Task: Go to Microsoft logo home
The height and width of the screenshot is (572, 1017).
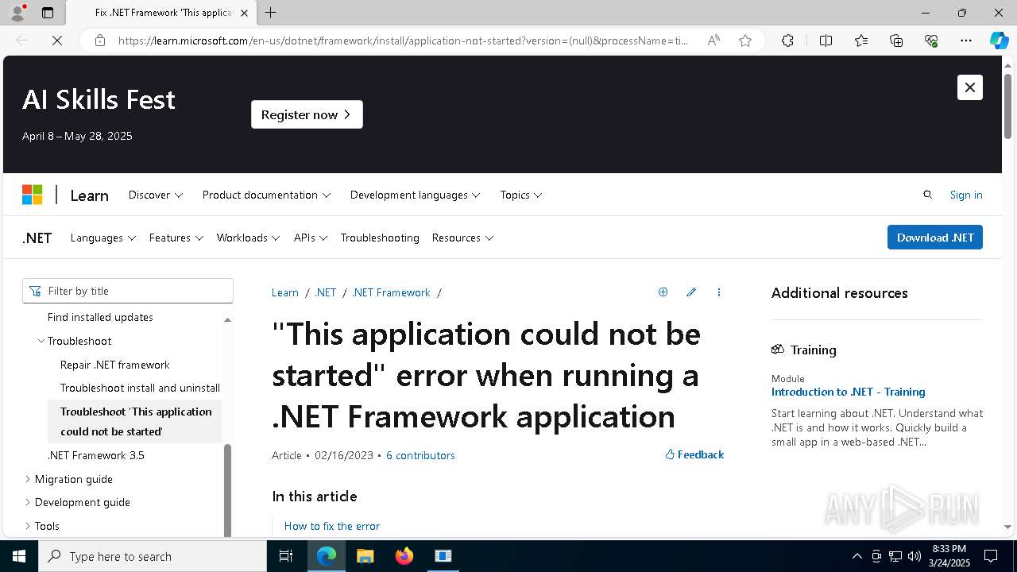Action: [32, 195]
